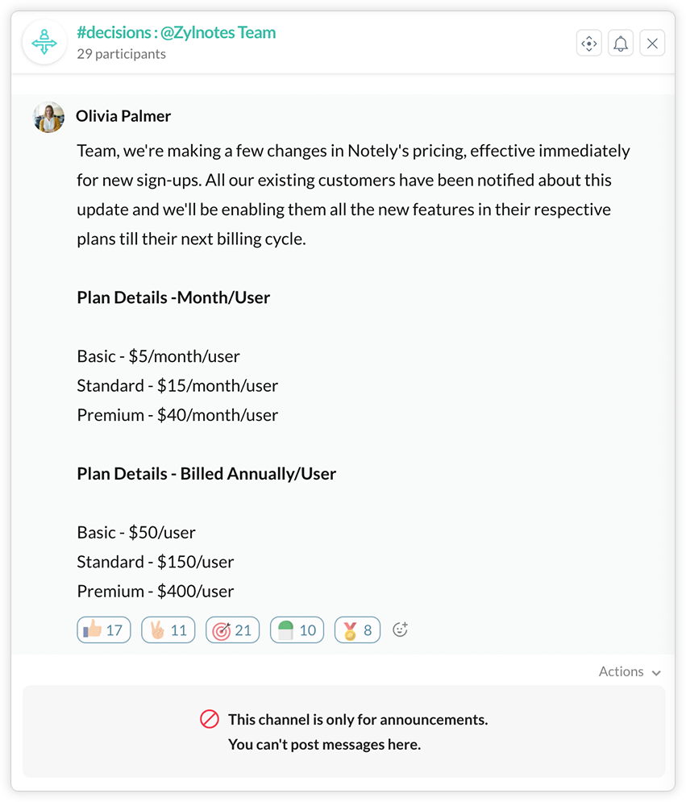The height and width of the screenshot is (802, 686).
Task: Click Olivia Palmer's sender name
Action: coord(123,116)
